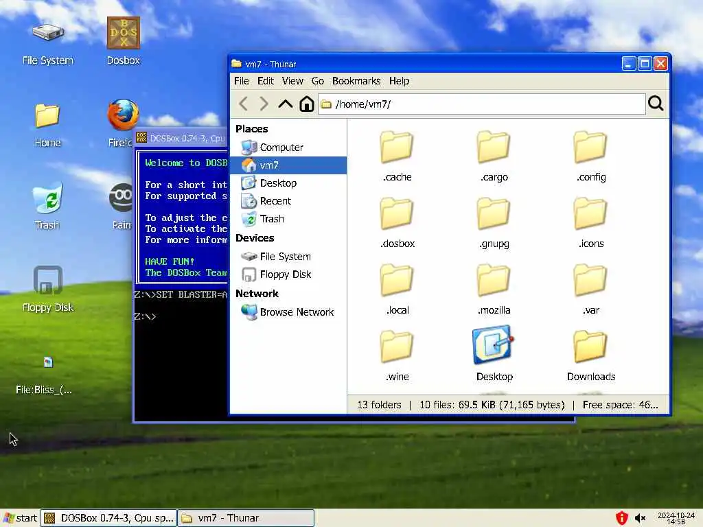Open the Bookmarks menu

click(356, 81)
